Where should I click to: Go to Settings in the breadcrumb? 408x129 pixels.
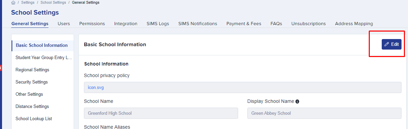coord(28,3)
